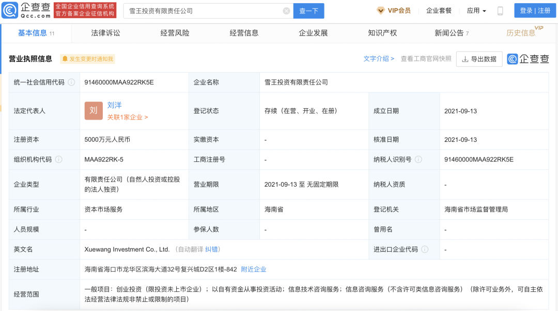The height and width of the screenshot is (311, 558).
Task: Select organization code MAA922RK-5
Action: click(x=104, y=159)
